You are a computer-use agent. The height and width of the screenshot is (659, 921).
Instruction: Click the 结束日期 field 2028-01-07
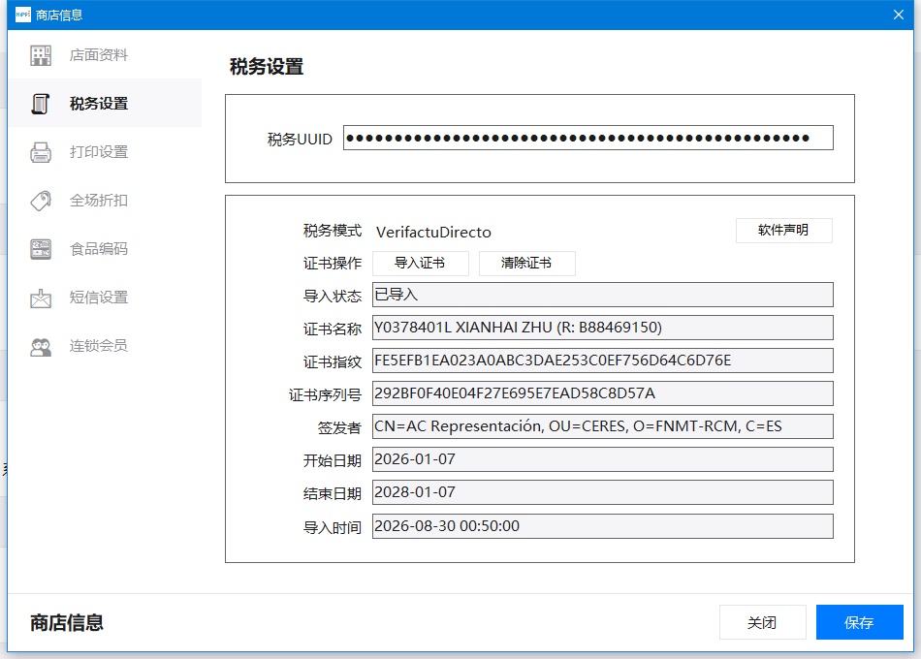click(x=603, y=492)
